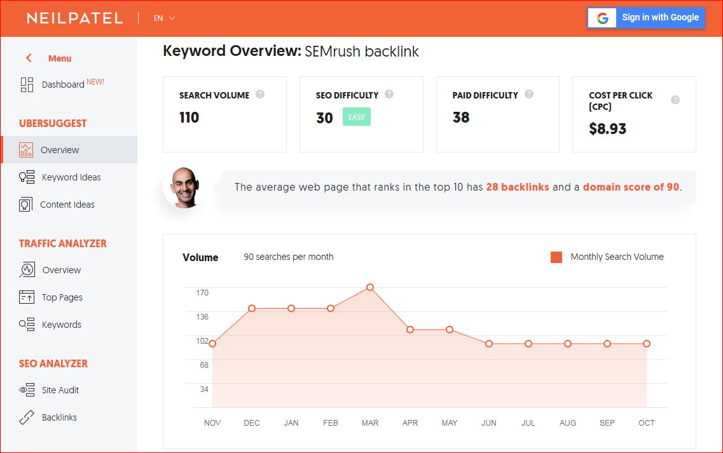Click the UBERSUGGEST section heading
Viewport: 723px width, 453px height.
point(53,123)
